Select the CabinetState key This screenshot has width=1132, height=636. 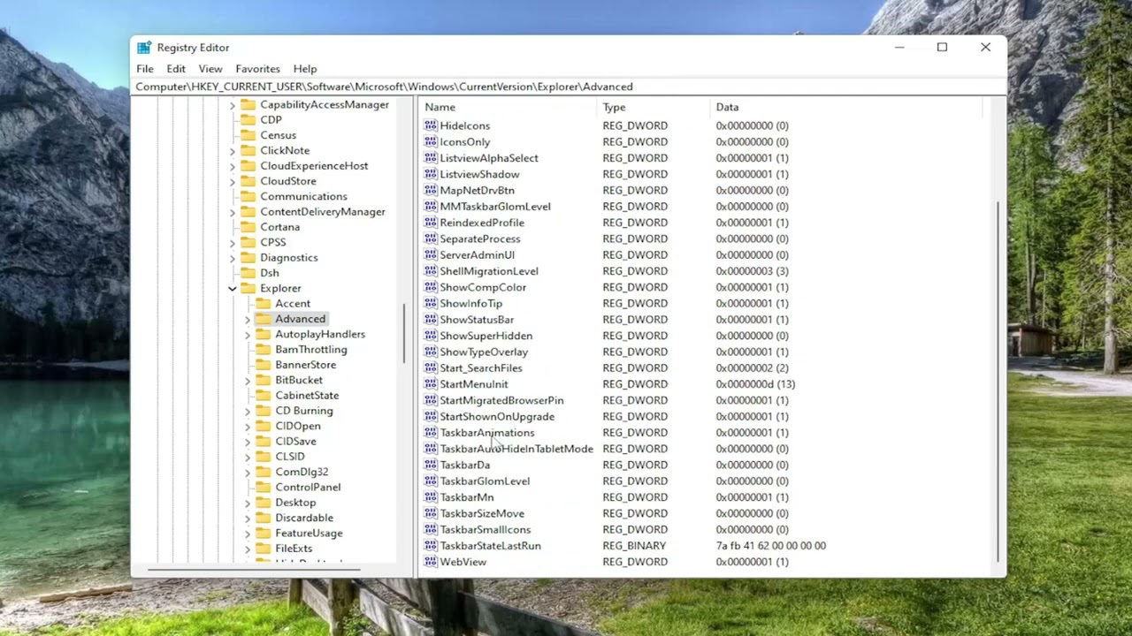coord(307,396)
